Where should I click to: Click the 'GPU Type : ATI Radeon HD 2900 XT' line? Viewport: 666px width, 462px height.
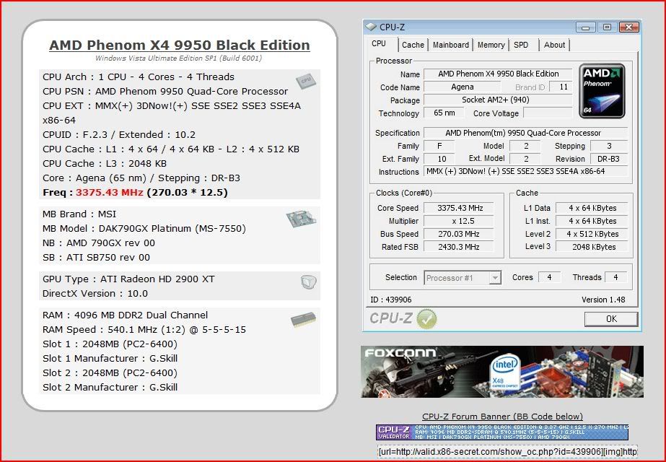128,279
